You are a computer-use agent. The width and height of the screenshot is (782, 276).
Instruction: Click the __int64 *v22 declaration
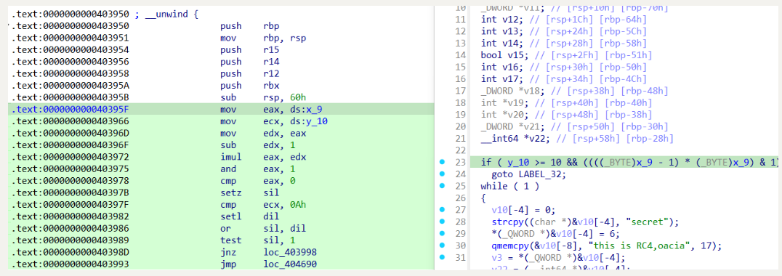(x=576, y=139)
